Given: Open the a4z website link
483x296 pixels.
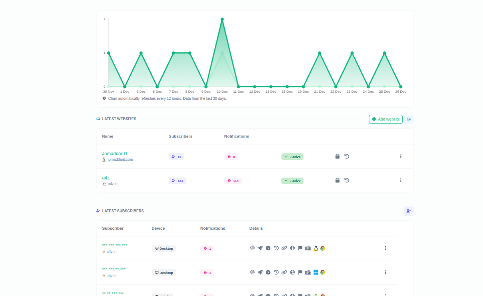Looking at the screenshot, I should point(106,178).
